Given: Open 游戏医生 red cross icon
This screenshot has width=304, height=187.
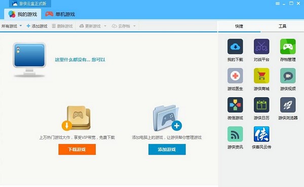Looking at the screenshot, I should 235,76.
